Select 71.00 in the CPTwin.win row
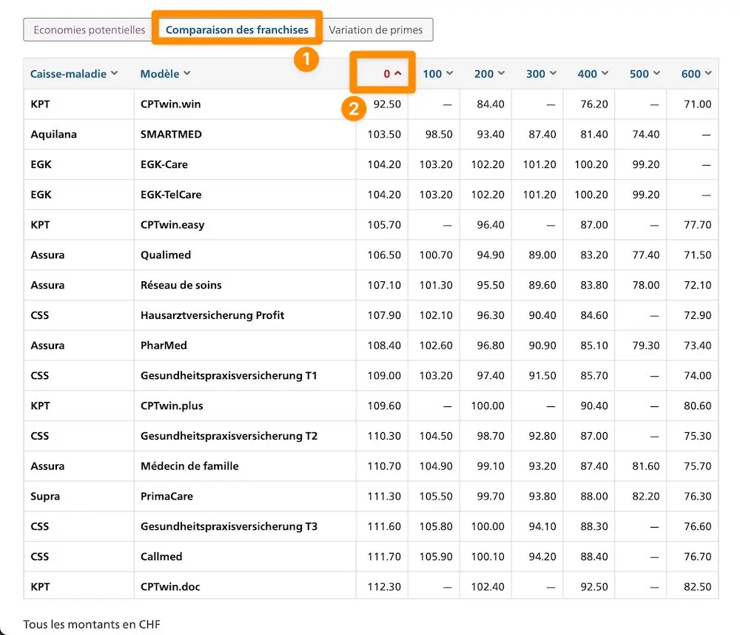 (698, 104)
